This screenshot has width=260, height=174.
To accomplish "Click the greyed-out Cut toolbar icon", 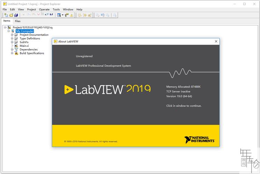I will point(23,15).
